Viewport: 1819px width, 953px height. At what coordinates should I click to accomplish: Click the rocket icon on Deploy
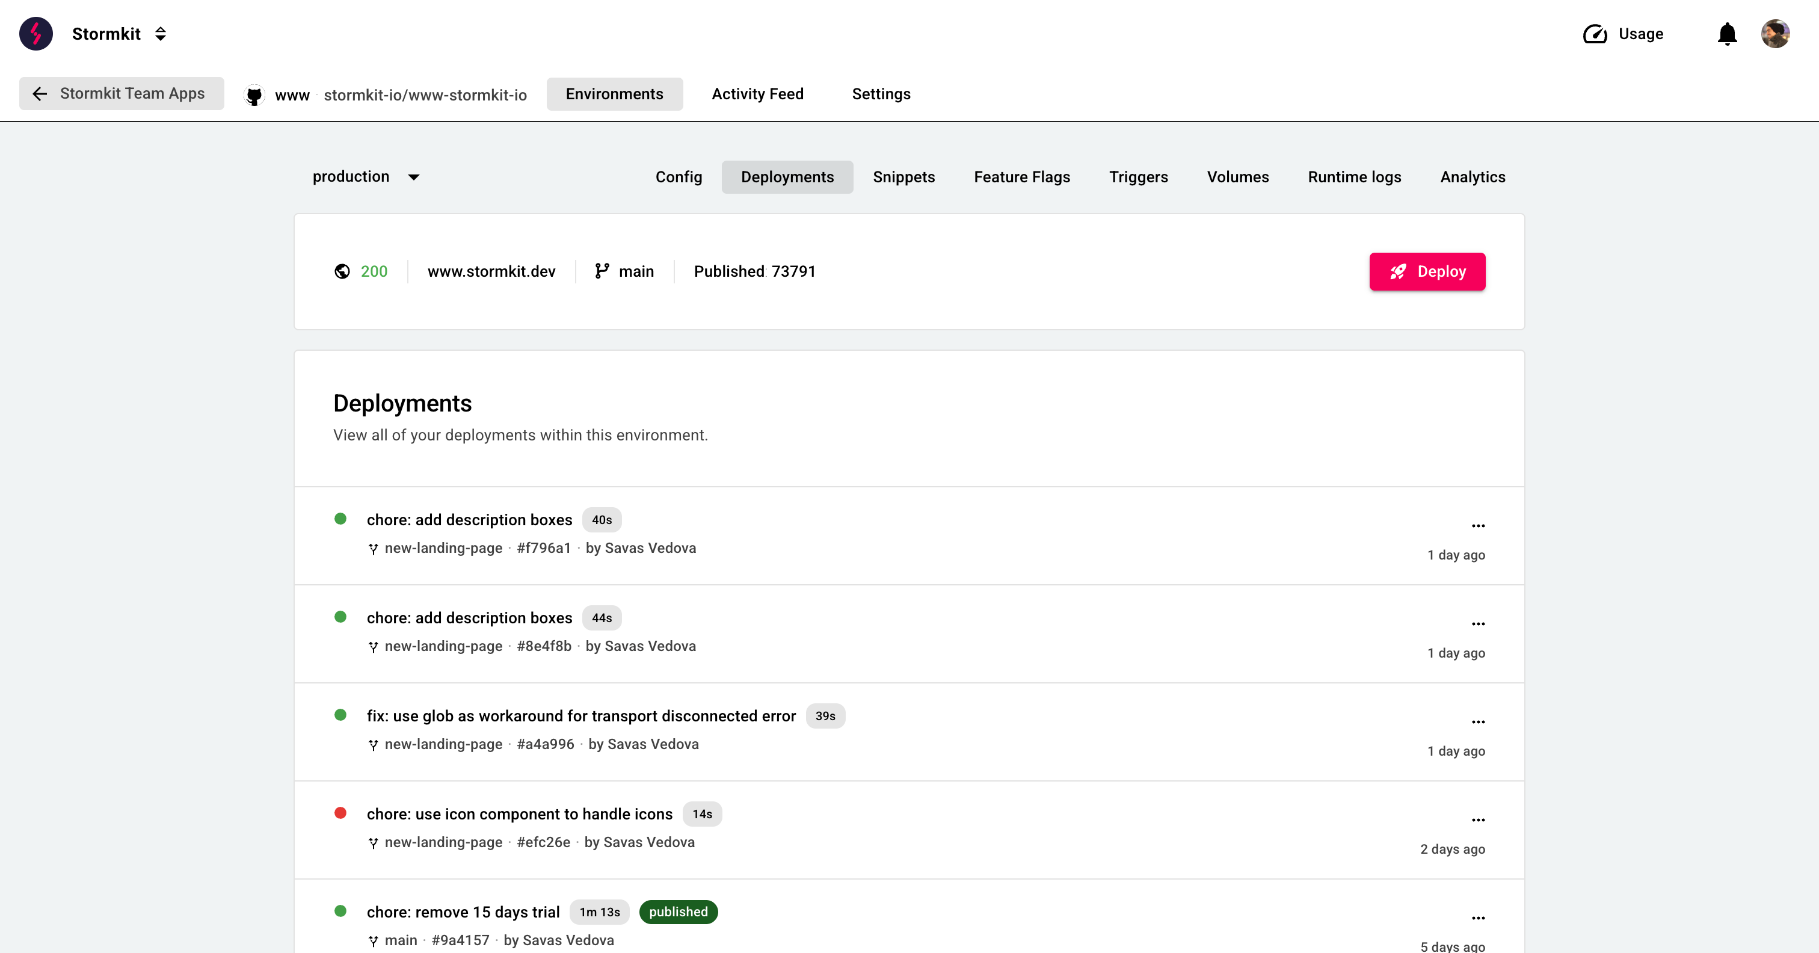point(1397,271)
